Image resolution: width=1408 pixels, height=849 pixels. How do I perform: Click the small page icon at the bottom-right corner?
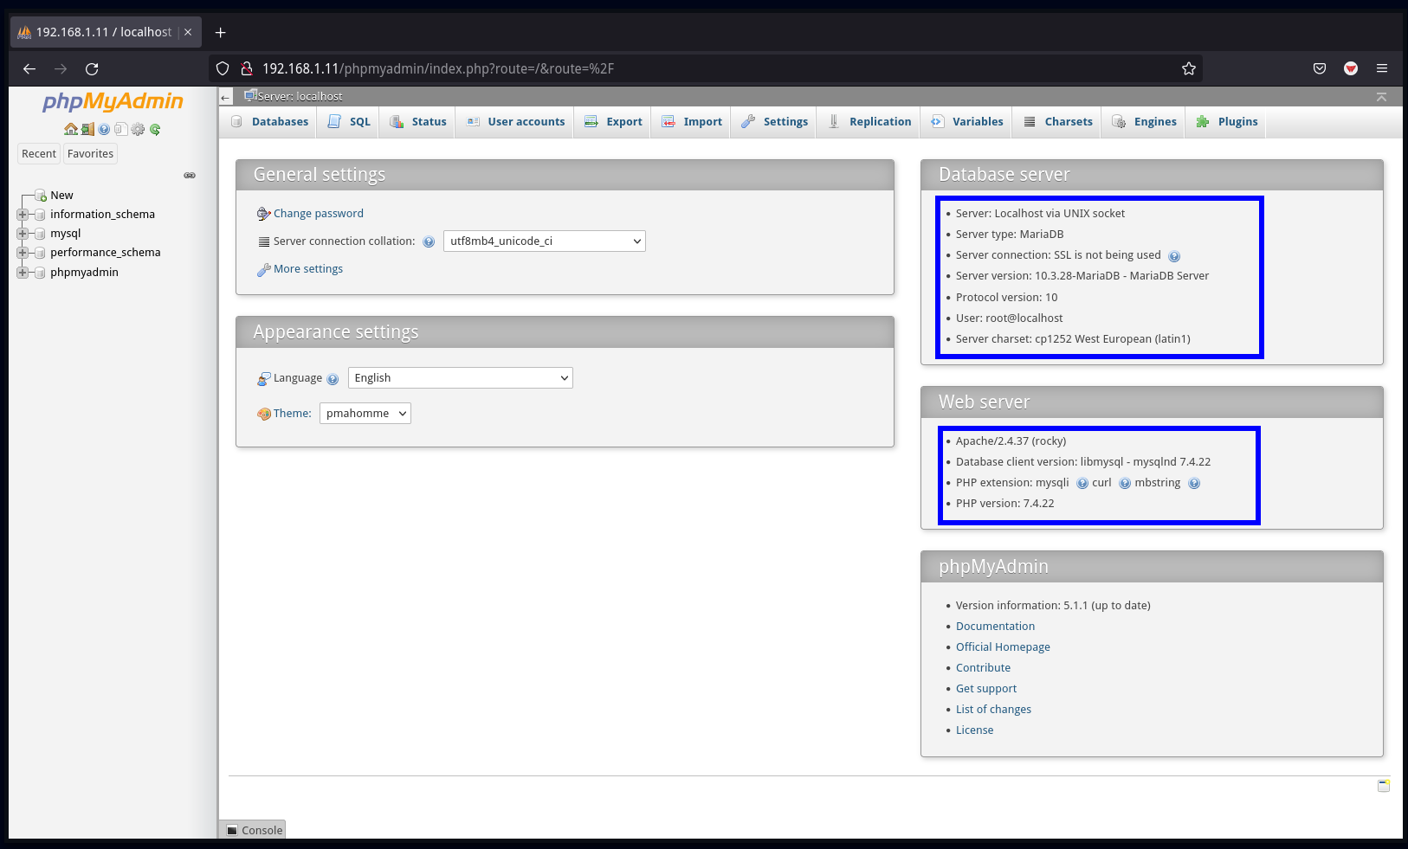tap(1384, 786)
